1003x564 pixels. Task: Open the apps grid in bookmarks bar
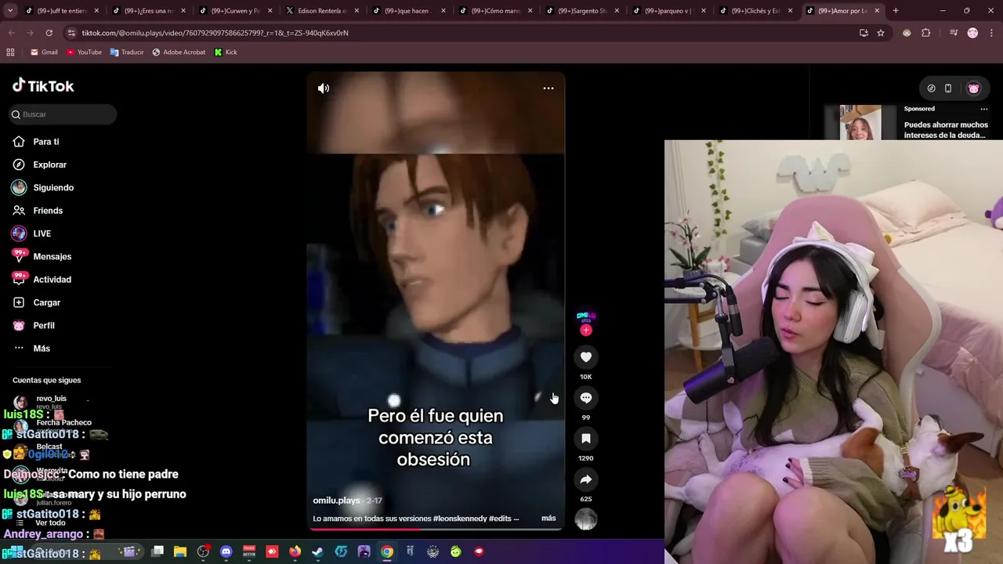point(10,52)
